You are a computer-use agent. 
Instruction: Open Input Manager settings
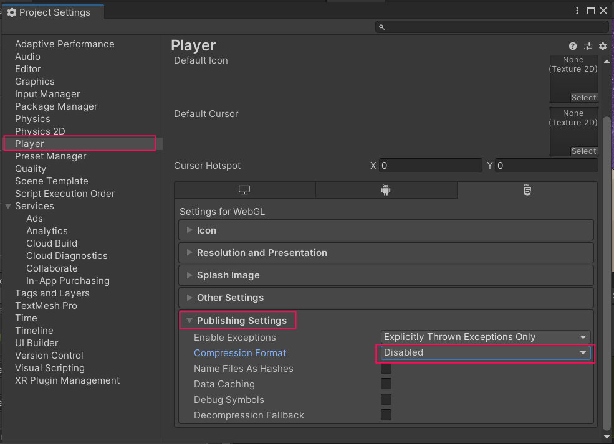(x=47, y=94)
